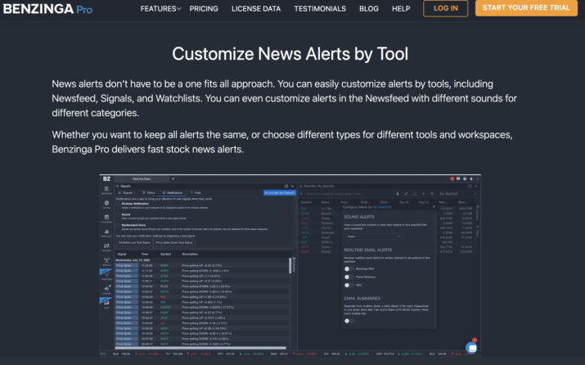Click the red record dot icon
Screen dimensions: 585x365
452,178
